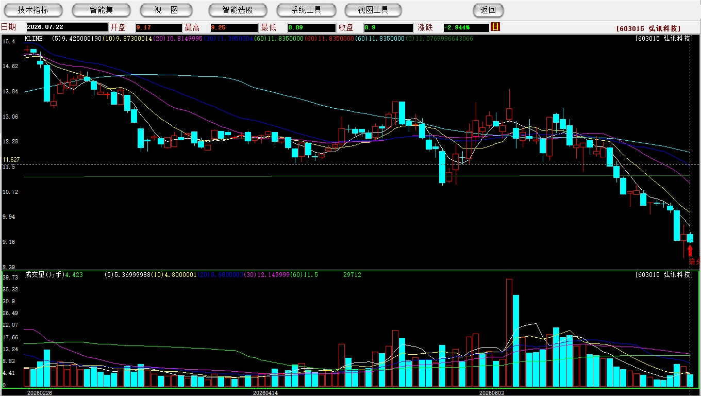Open the 智能集 menu button
Viewport: 701px width, 396px height.
click(x=102, y=10)
